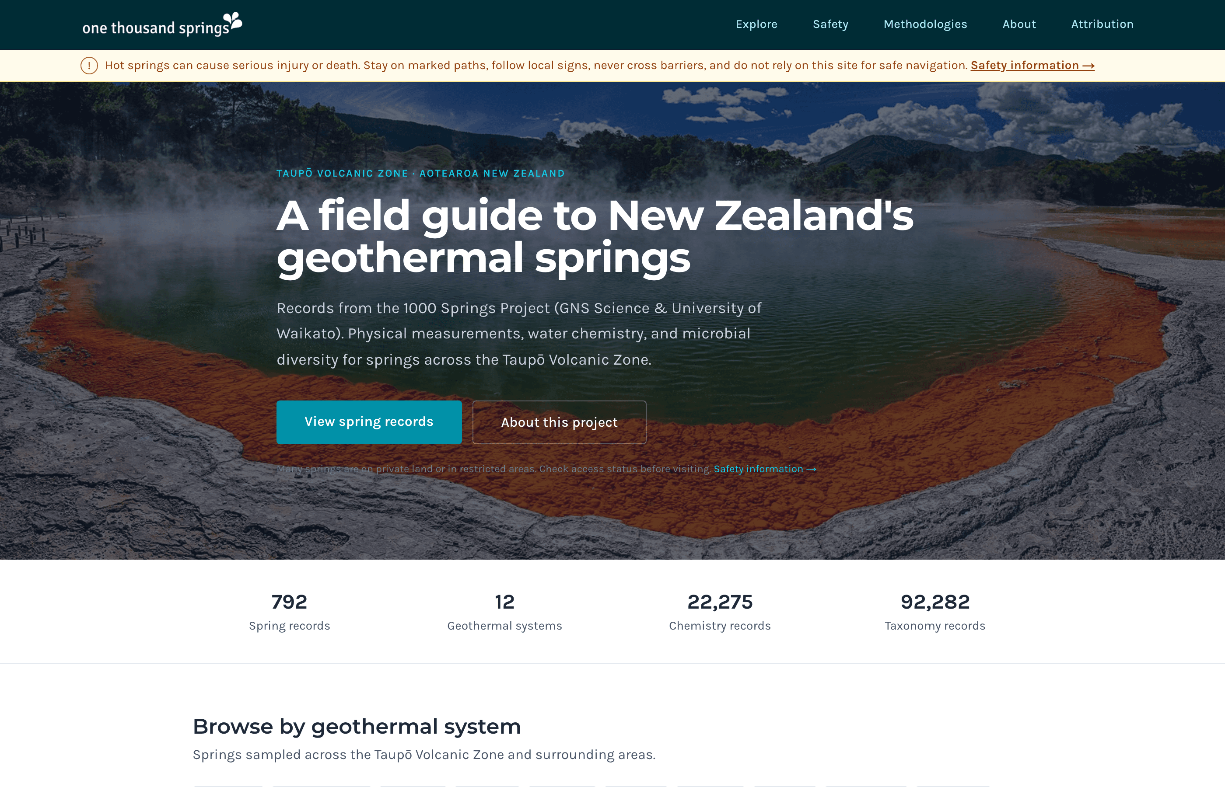
Task: Open Safety information link below hero buttons
Action: coord(765,469)
